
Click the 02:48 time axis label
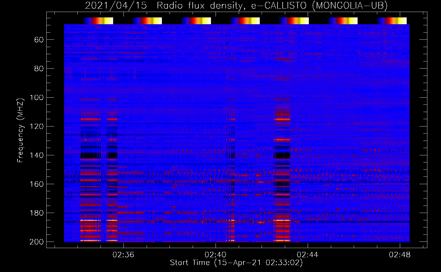pos(400,255)
